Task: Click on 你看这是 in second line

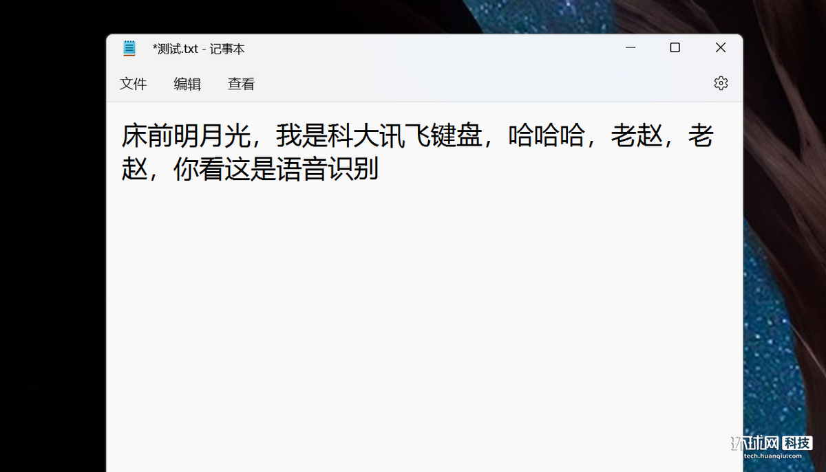Action: [x=224, y=169]
